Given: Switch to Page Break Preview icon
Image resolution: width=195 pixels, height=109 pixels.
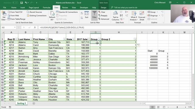Looking at the screenshot, I should [x=164, y=107].
